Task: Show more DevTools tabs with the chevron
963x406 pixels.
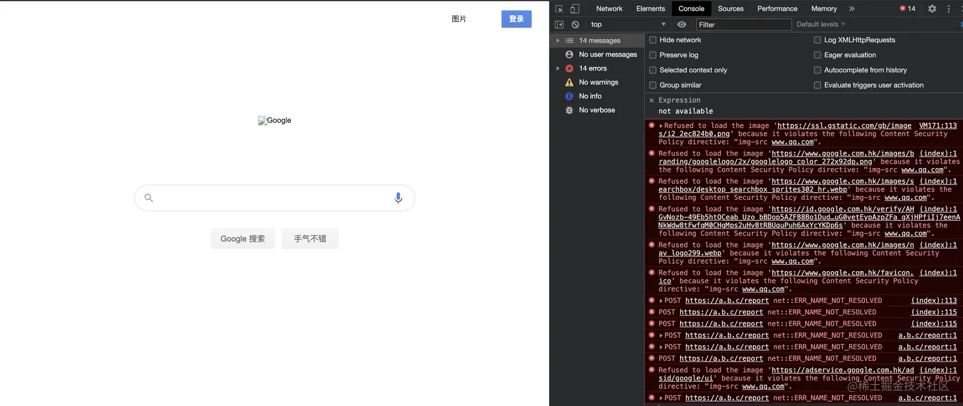Action: coord(852,9)
